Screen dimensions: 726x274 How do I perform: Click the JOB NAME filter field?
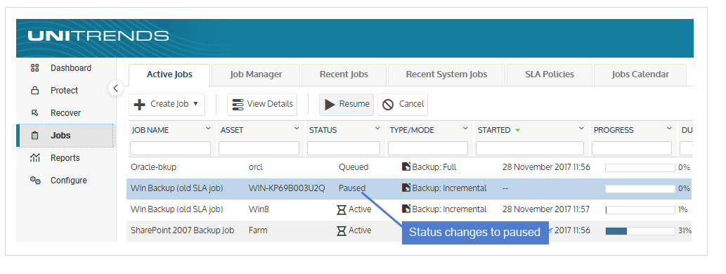[x=170, y=148]
